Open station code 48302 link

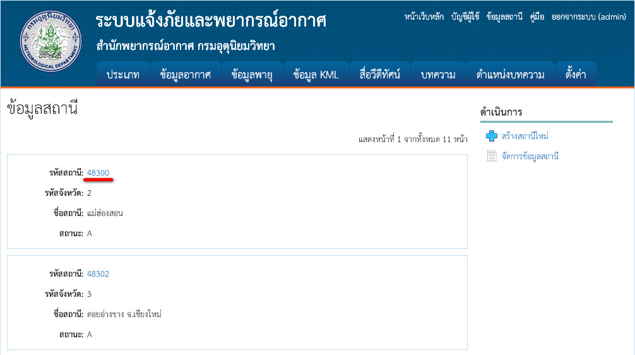click(98, 274)
